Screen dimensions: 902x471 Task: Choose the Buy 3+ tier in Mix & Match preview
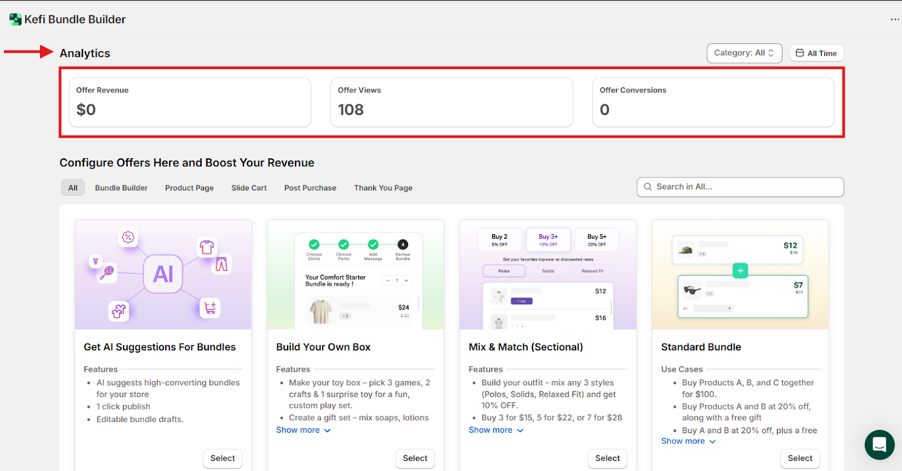coord(548,240)
